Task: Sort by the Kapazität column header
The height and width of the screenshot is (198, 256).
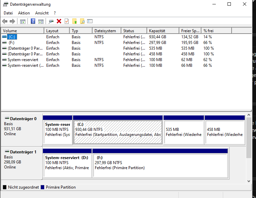Action: tap(163, 31)
